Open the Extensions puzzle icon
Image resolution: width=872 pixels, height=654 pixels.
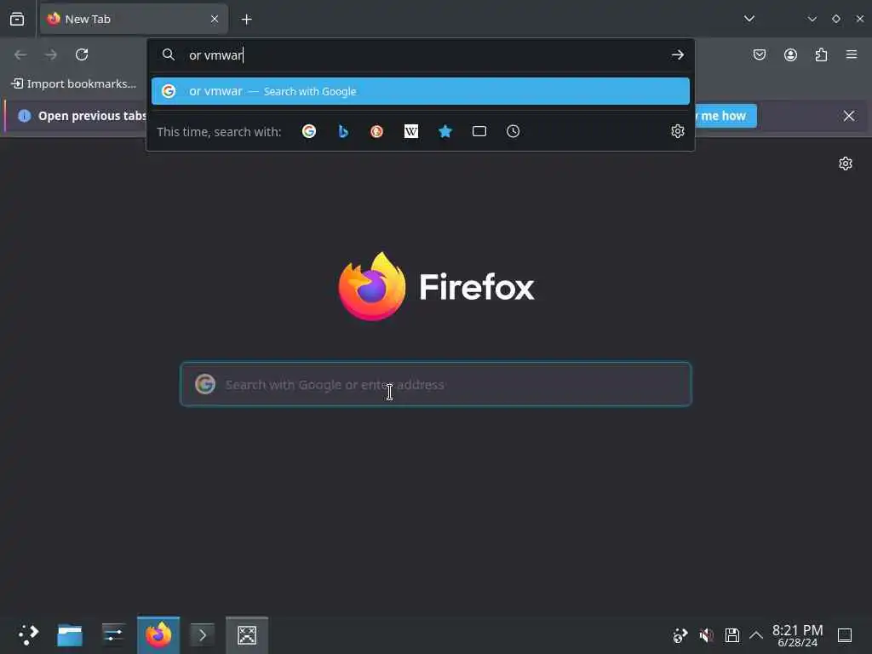(x=821, y=54)
